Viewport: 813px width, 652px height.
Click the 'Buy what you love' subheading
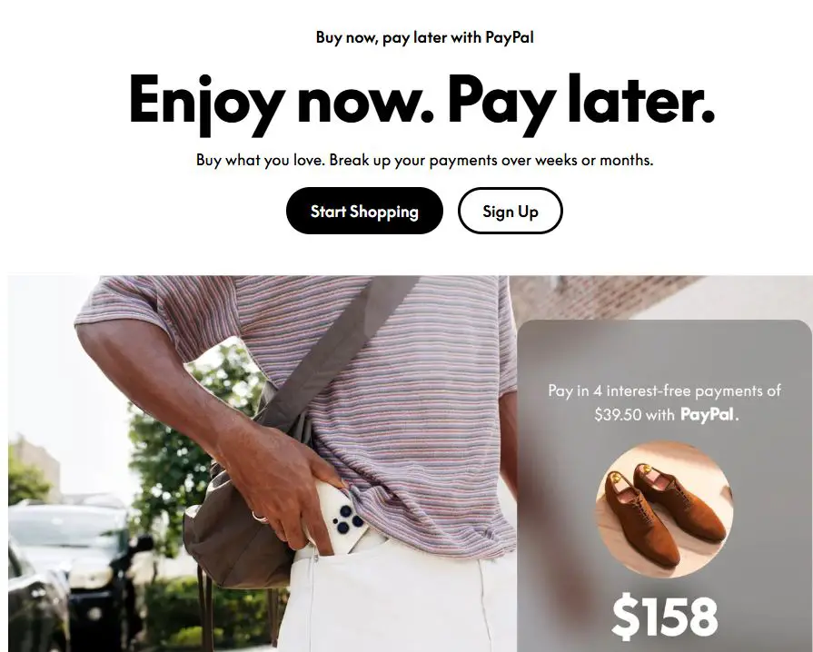pos(424,160)
